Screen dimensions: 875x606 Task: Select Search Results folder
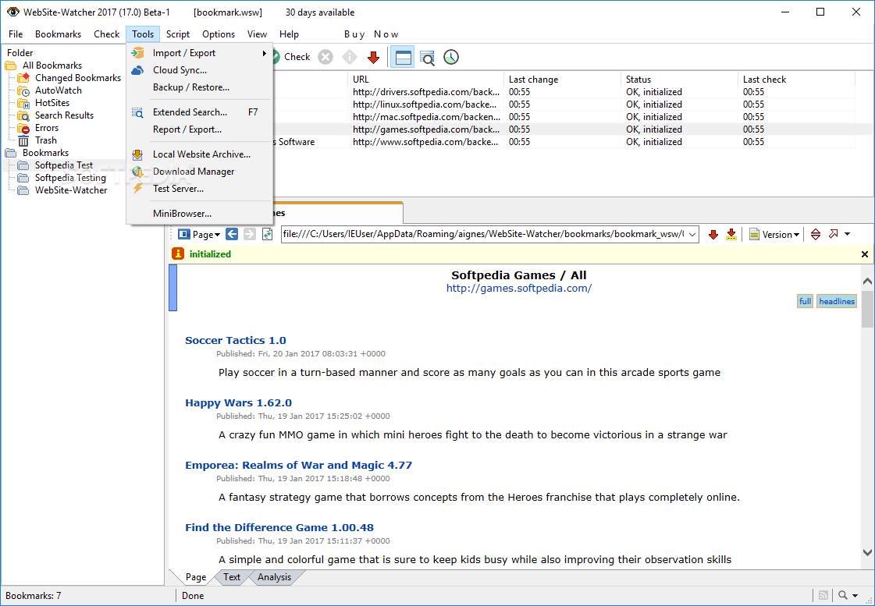click(x=64, y=115)
